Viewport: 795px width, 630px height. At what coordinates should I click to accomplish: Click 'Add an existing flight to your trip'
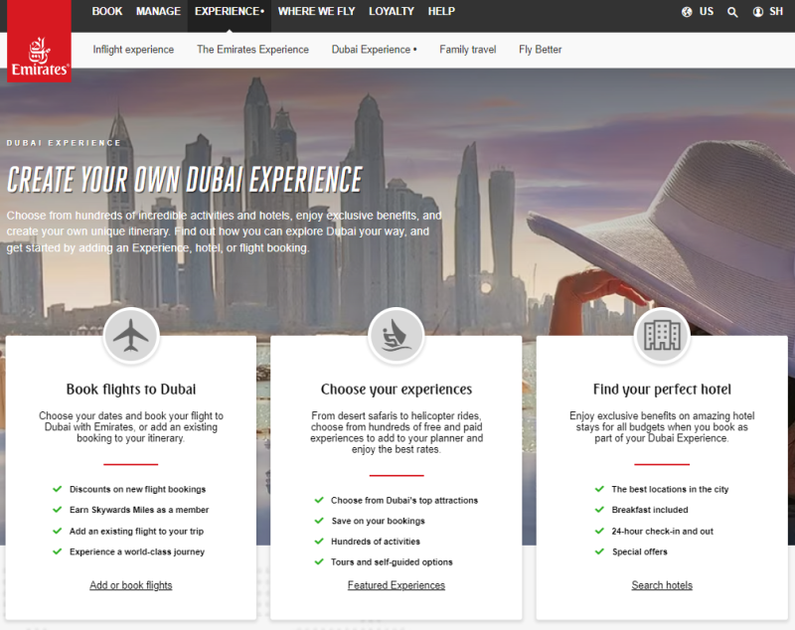(x=136, y=532)
